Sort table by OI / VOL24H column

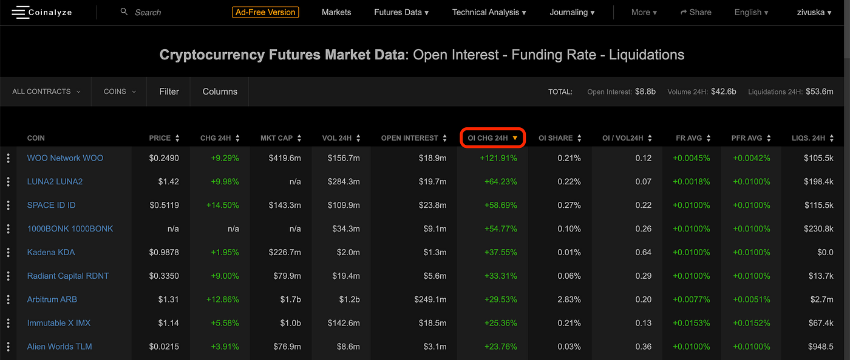pos(628,138)
